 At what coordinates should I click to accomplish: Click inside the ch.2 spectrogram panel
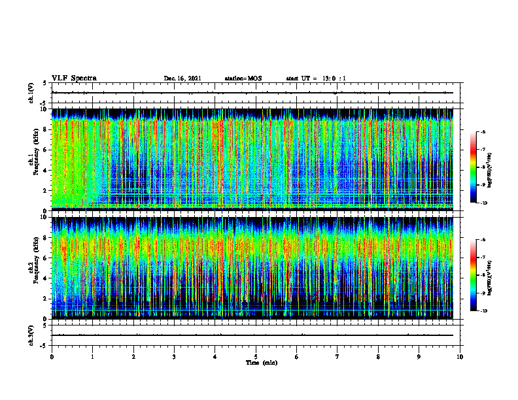[252, 268]
